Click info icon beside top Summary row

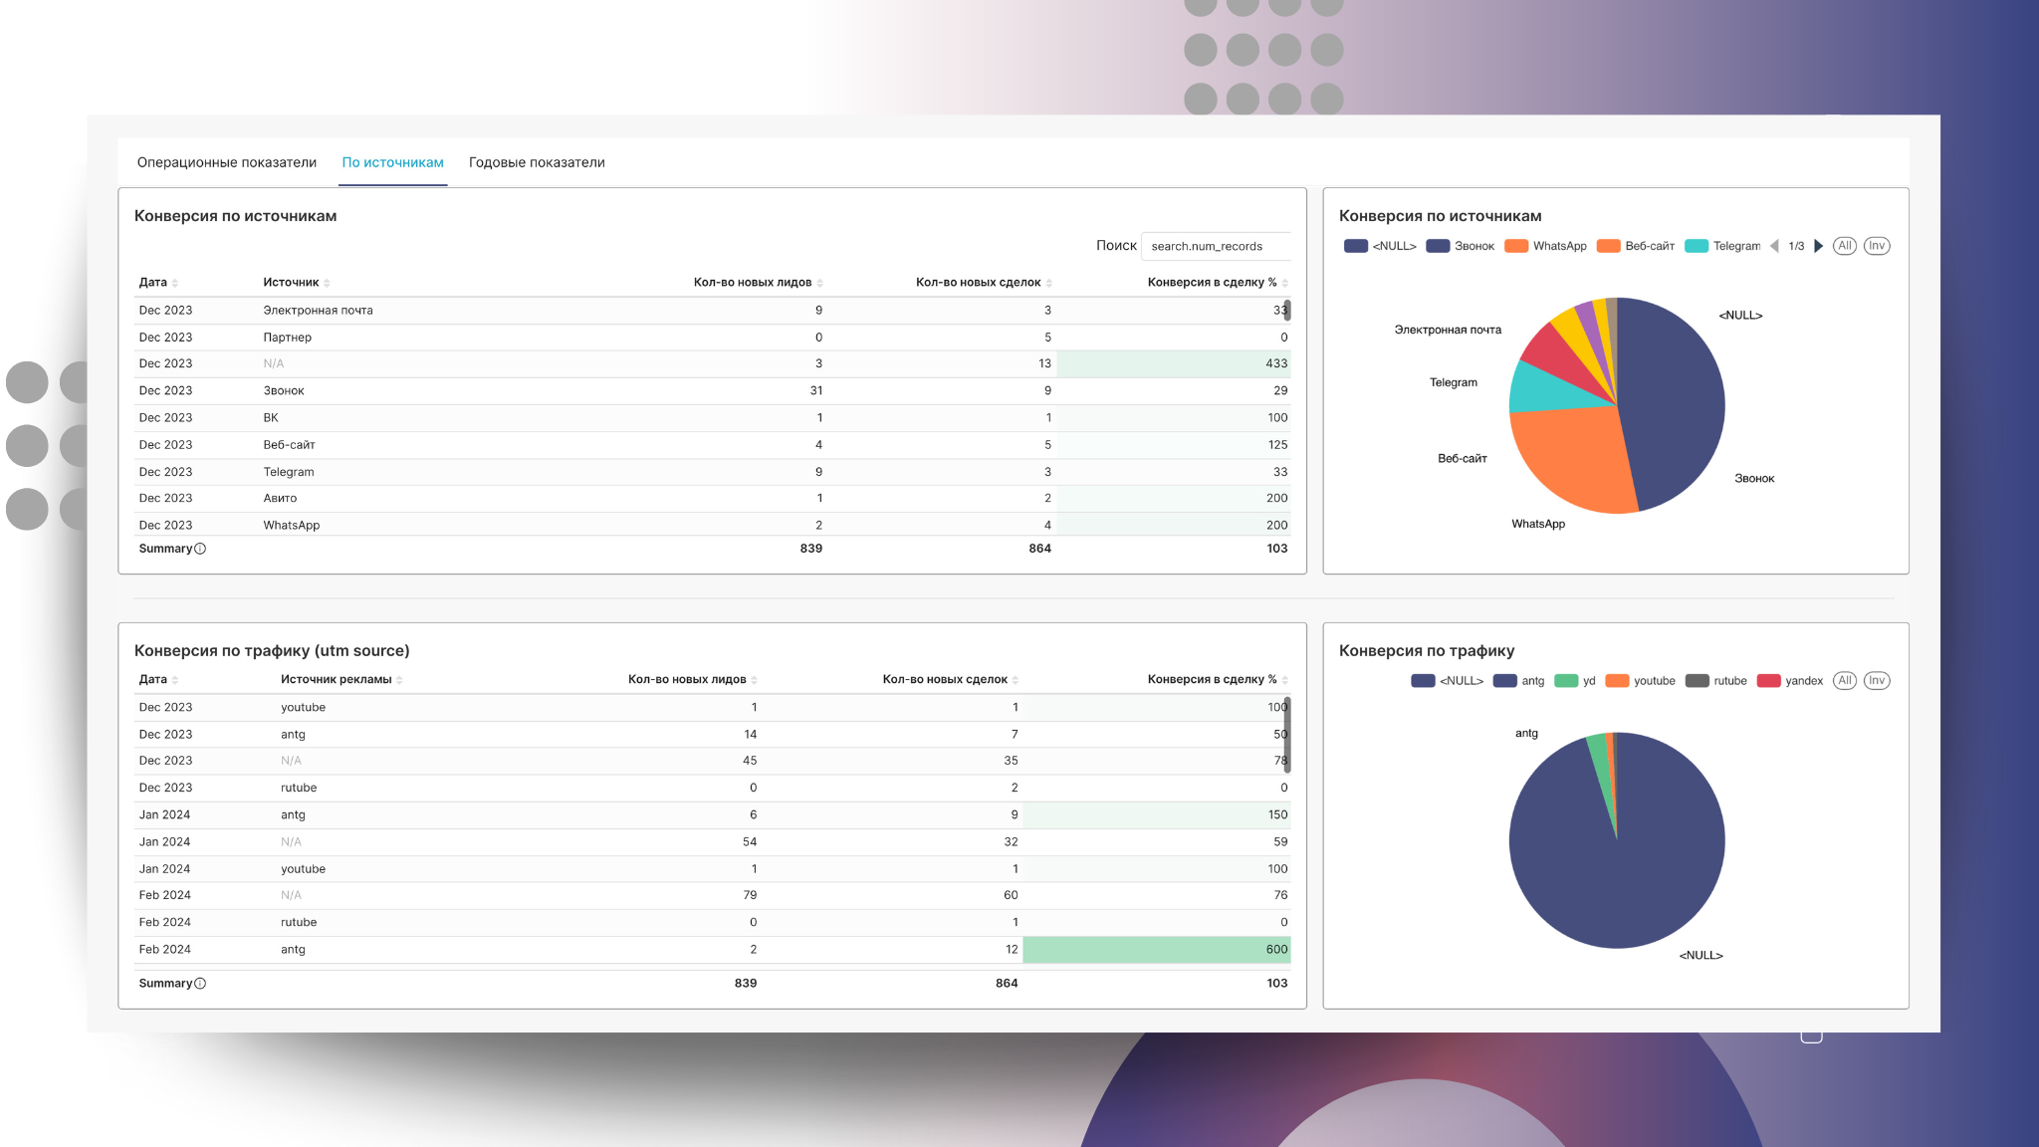coord(200,549)
